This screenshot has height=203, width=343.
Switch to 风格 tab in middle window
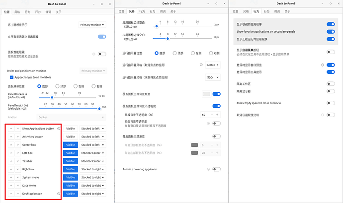(x=132, y=11)
